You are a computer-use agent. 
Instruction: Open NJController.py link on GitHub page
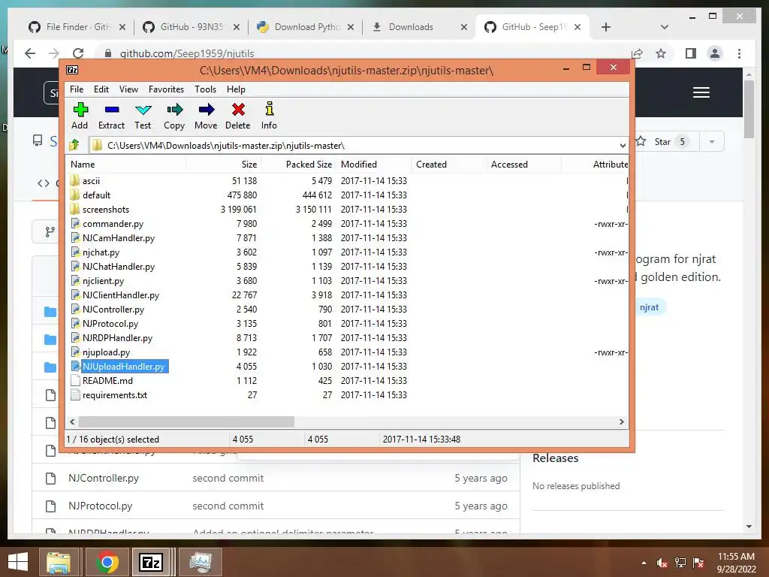coord(104,478)
